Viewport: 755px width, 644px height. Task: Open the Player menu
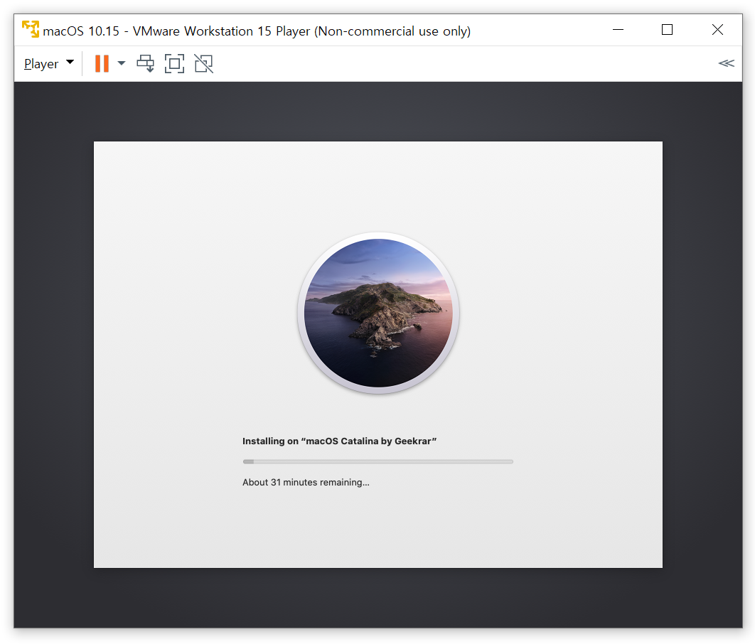coord(41,64)
